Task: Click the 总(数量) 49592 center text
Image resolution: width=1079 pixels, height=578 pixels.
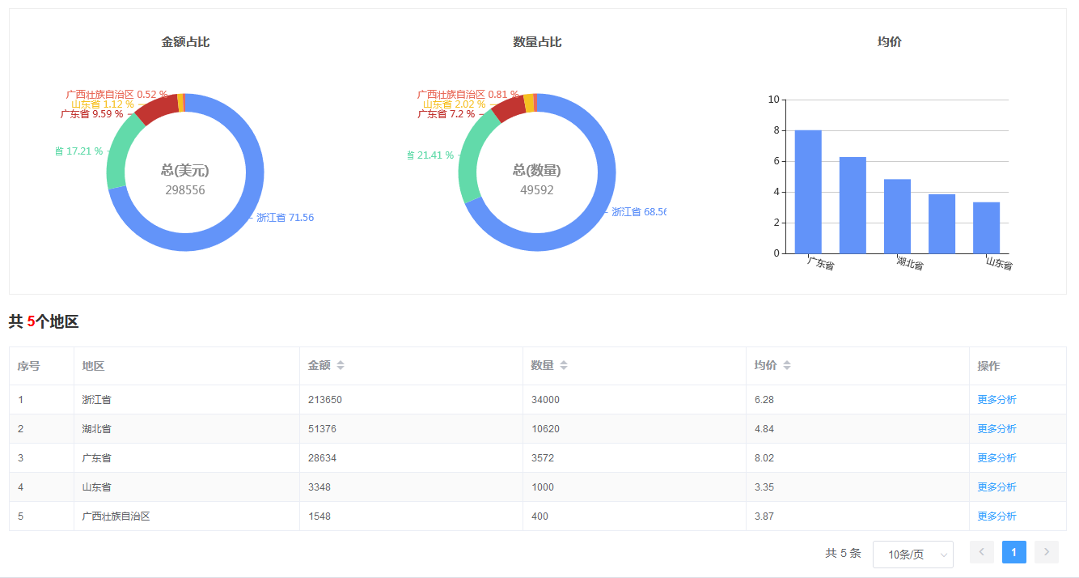Action: point(537,180)
